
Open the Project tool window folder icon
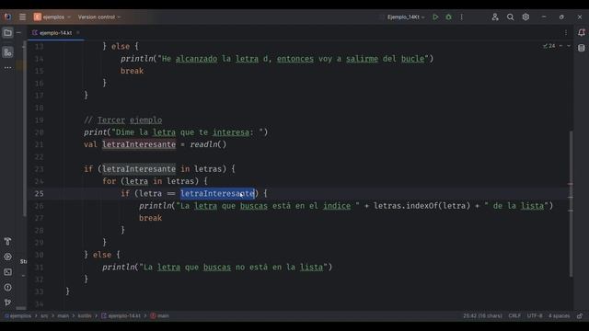pyautogui.click(x=7, y=33)
